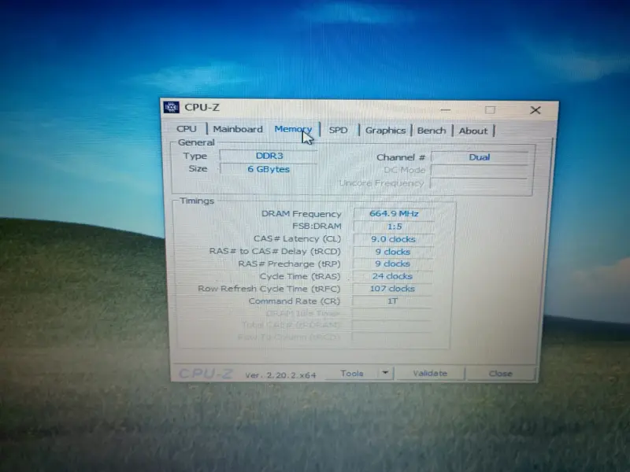Click the Channel # label
630x472 pixels.
[x=401, y=157]
